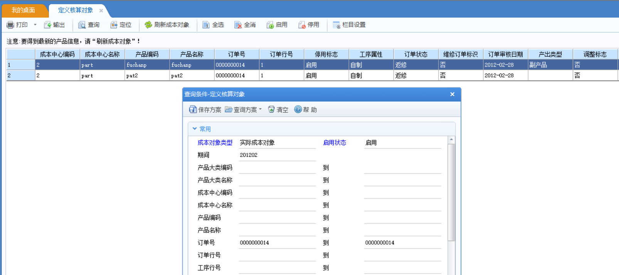Click the 订单号 end field with 0000000014

(402, 243)
